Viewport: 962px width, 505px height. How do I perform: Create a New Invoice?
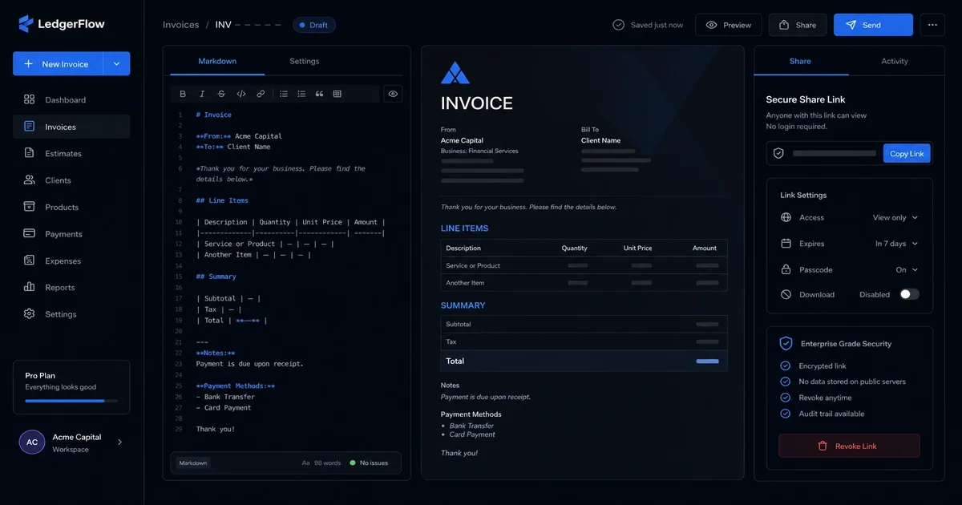pos(59,64)
